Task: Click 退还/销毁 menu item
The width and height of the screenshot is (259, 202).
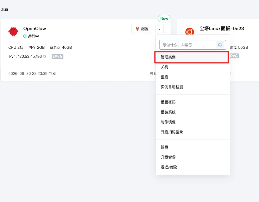Action: click(x=193, y=167)
